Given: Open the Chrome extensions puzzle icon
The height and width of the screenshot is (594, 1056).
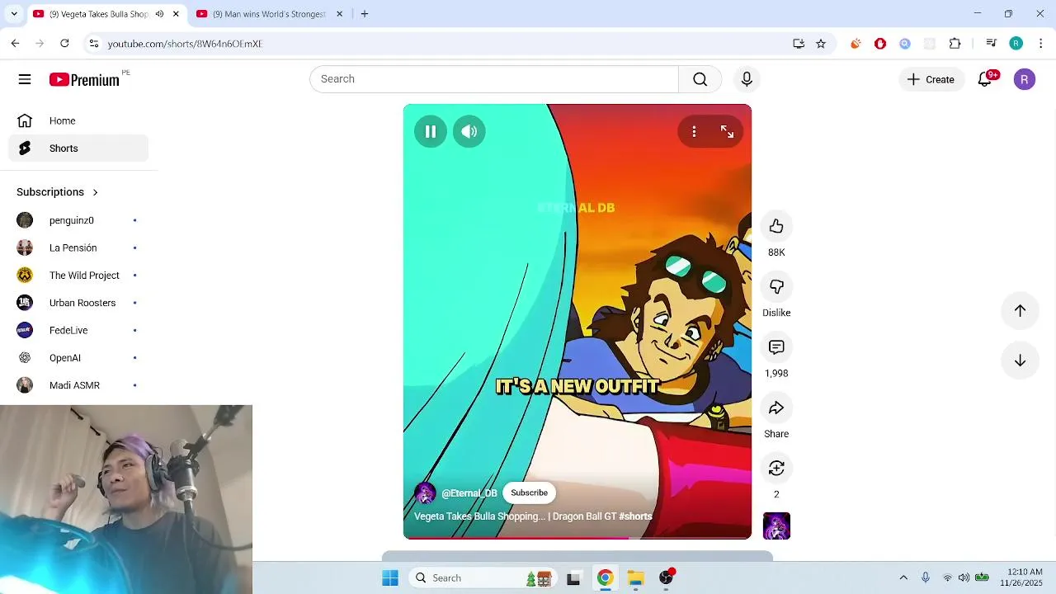Looking at the screenshot, I should 955,44.
